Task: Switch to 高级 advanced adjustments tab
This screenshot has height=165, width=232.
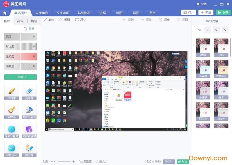Action: tap(20, 21)
